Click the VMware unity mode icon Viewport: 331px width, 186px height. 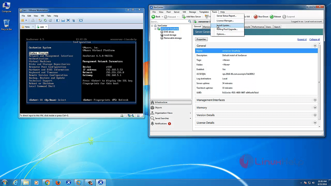point(73,20)
